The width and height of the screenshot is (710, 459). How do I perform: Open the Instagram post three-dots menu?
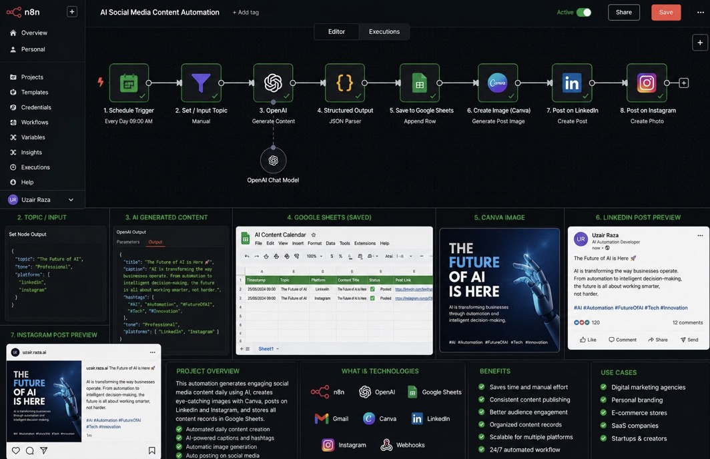click(x=153, y=352)
